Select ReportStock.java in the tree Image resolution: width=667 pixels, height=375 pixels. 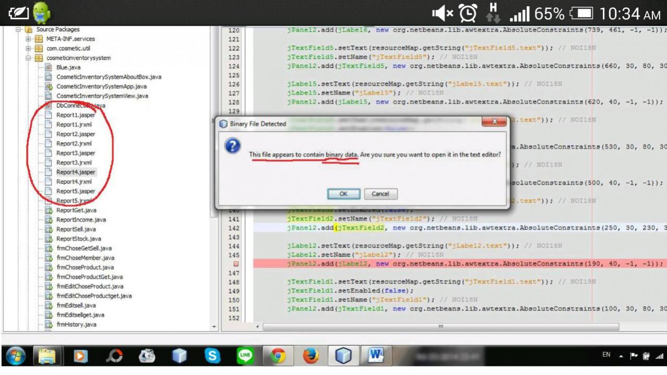pyautogui.click(x=79, y=239)
